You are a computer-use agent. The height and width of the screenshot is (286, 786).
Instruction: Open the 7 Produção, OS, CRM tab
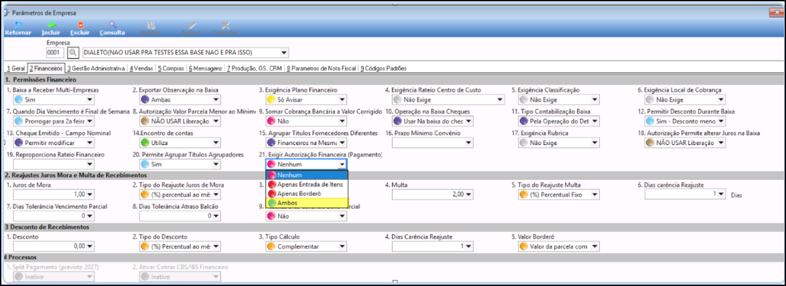(x=254, y=68)
